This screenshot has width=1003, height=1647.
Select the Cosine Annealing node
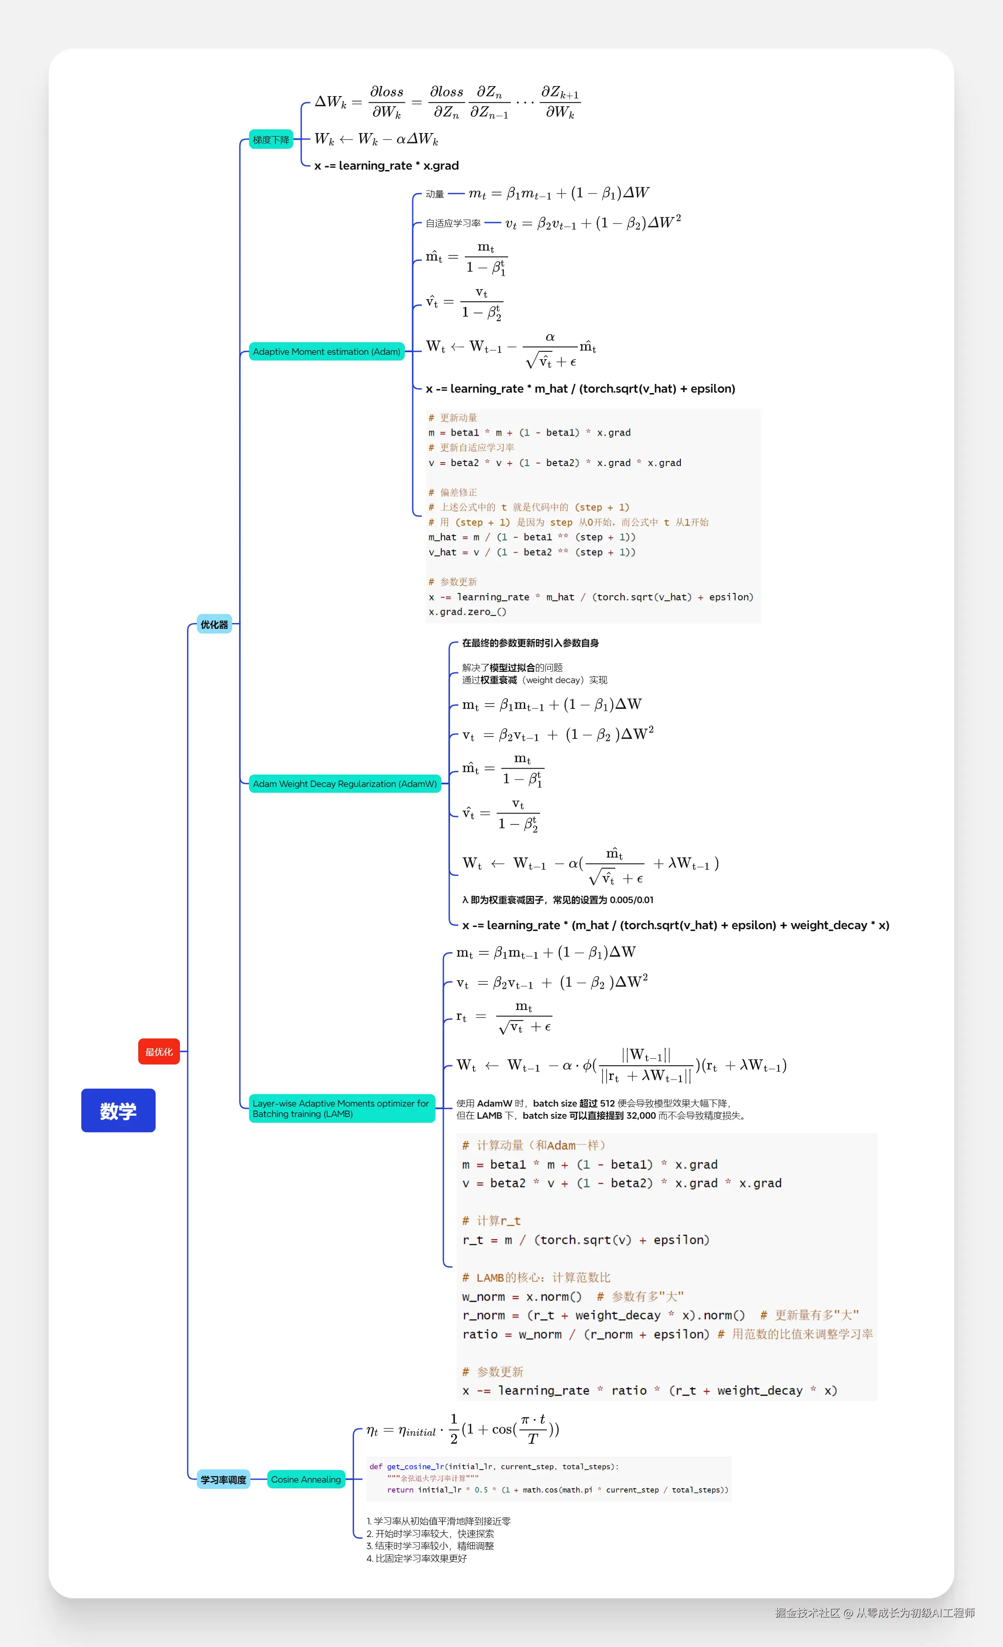click(306, 1479)
